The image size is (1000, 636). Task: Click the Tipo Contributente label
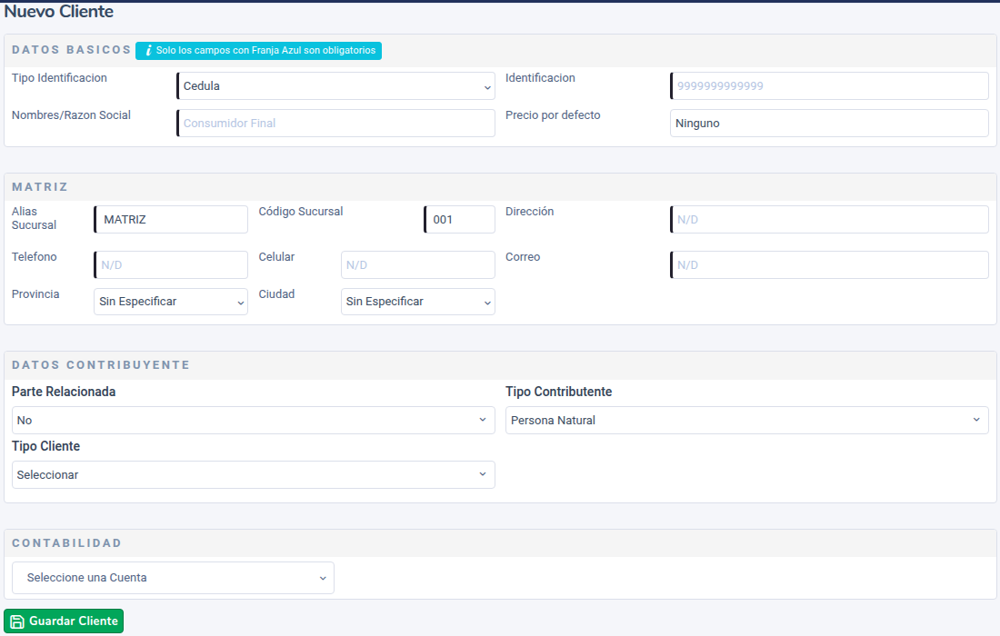coord(559,392)
